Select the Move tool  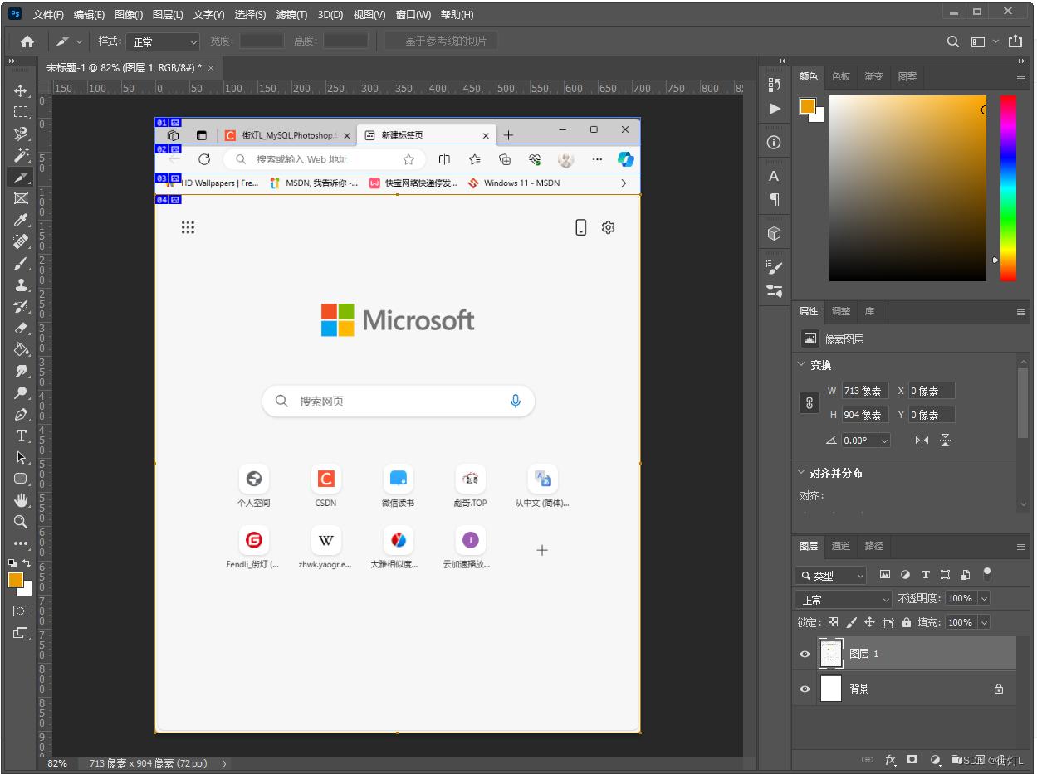[21, 90]
